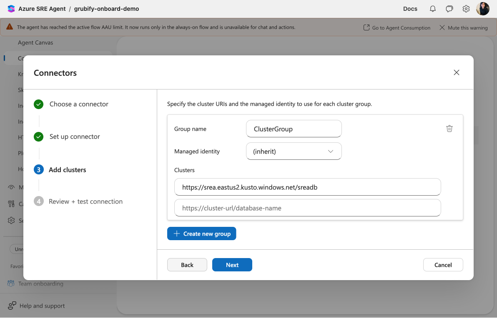Click the external link icon by Agent Consumption
This screenshot has width=497, height=318.
366,27
